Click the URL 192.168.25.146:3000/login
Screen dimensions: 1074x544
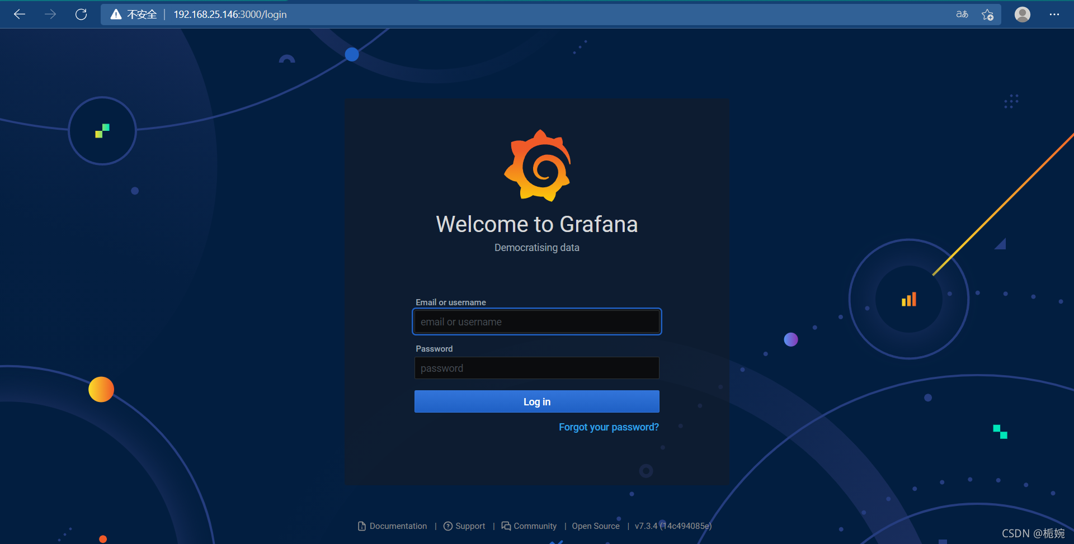(x=230, y=15)
